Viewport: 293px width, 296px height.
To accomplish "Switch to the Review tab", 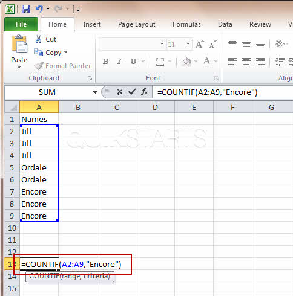I will pyautogui.click(x=260, y=24).
